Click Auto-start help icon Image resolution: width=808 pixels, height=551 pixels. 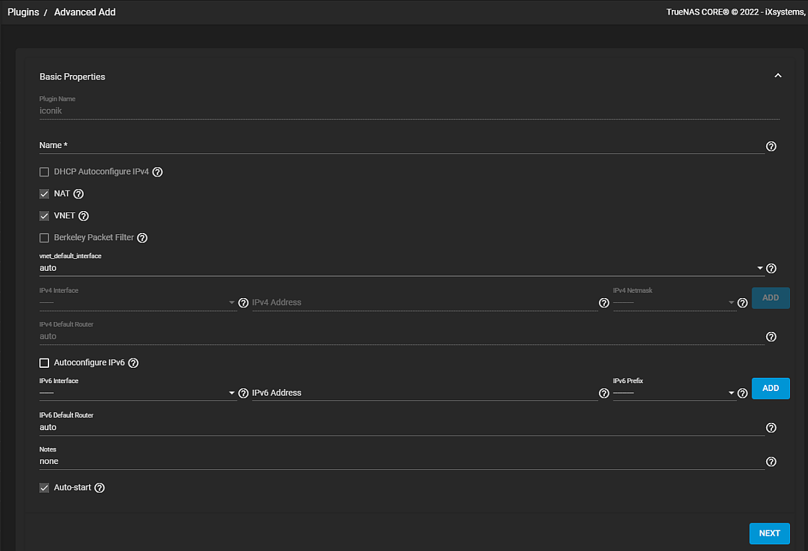click(100, 488)
